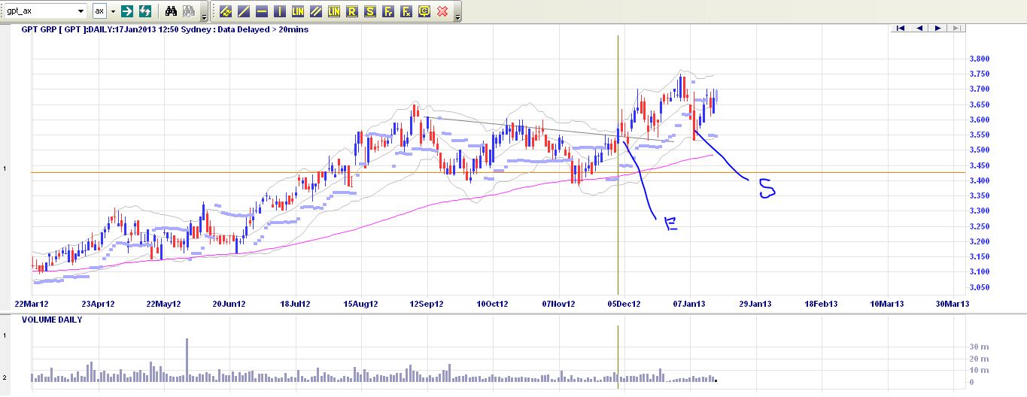
Task: Expand the ax exchange dropdown arrow
Action: tap(113, 11)
